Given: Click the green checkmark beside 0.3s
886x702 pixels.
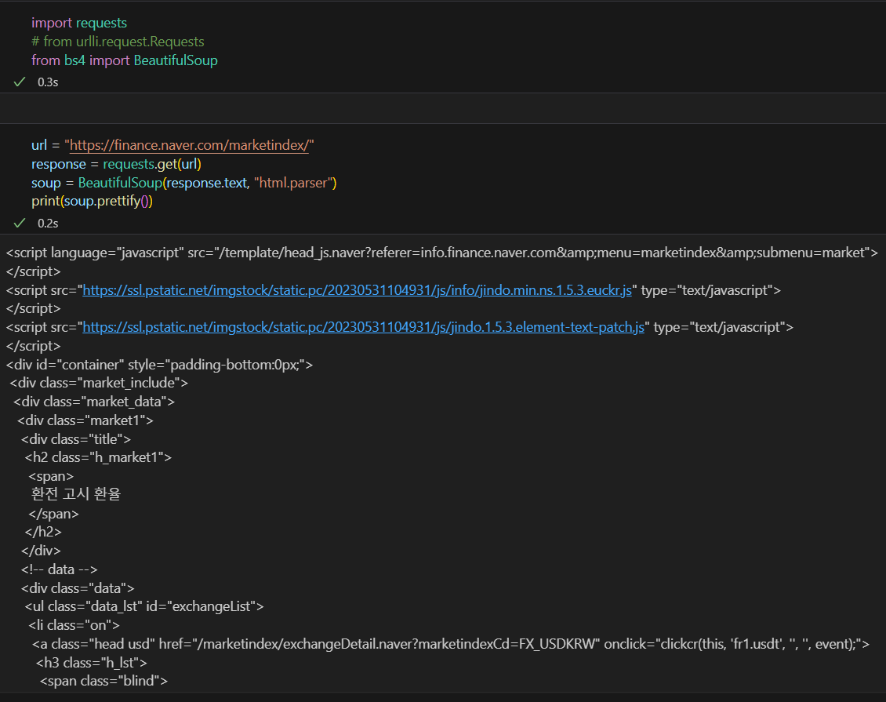Looking at the screenshot, I should 20,82.
